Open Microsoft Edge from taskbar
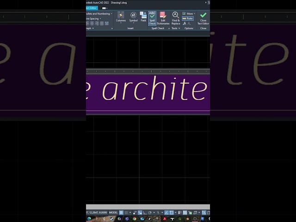 [x=89, y=219]
